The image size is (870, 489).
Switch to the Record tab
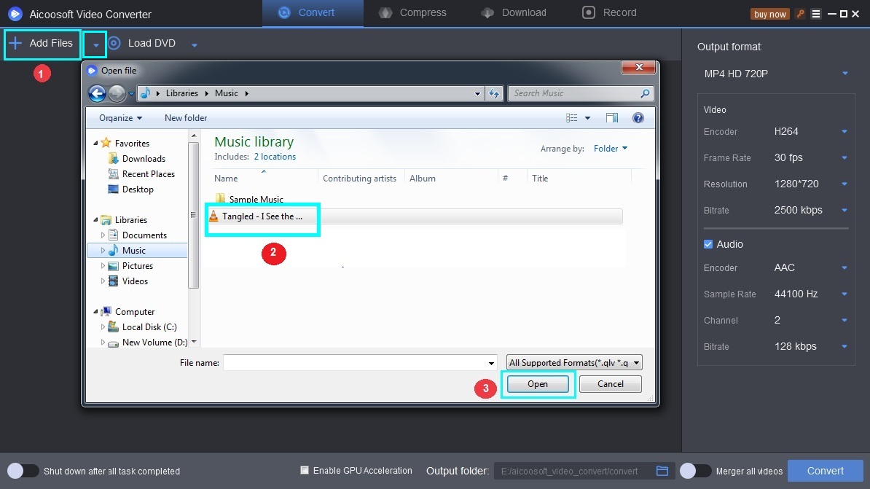[x=608, y=13]
